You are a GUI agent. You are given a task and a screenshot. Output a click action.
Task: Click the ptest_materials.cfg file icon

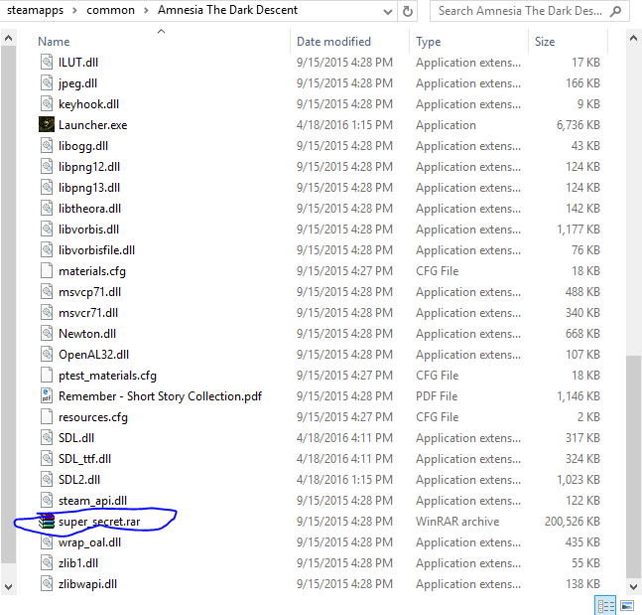click(x=47, y=376)
